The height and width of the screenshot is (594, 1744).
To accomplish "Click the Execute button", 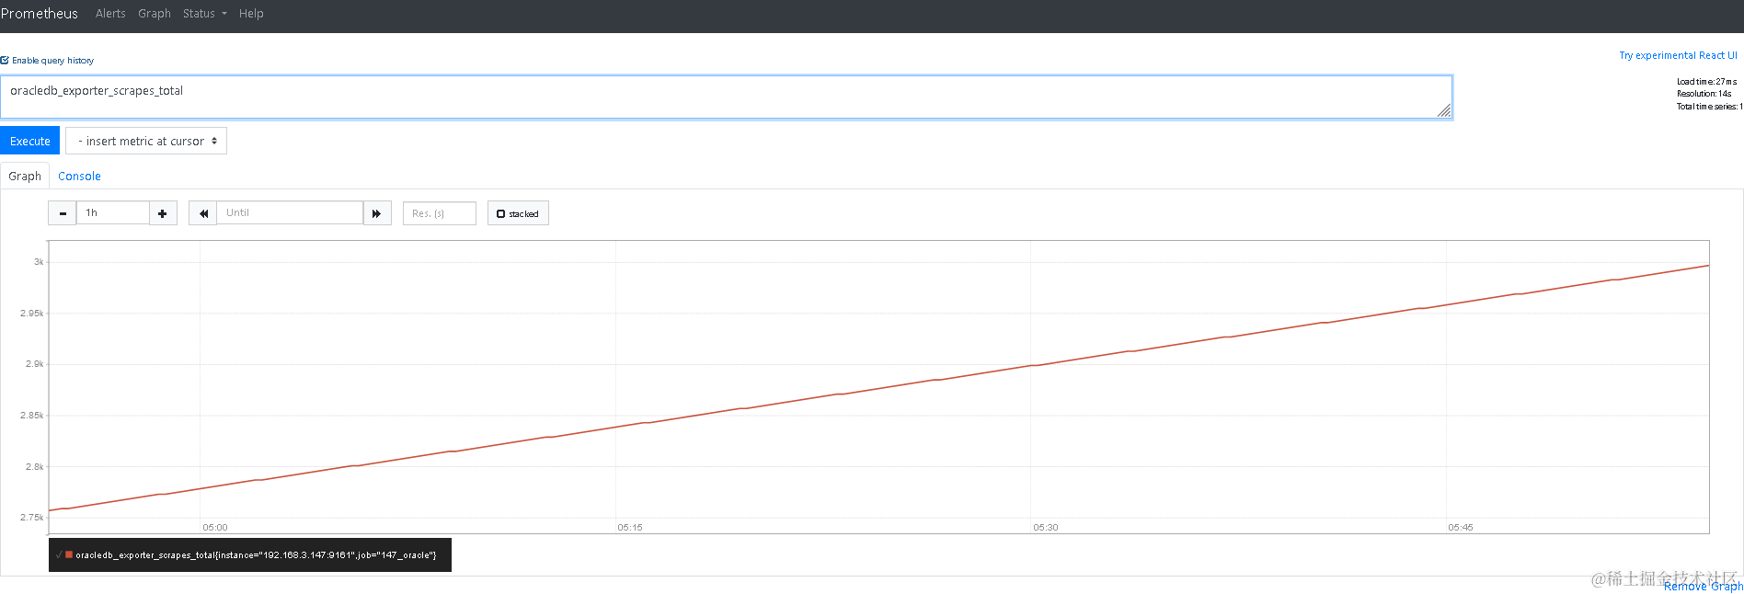I will (x=30, y=141).
